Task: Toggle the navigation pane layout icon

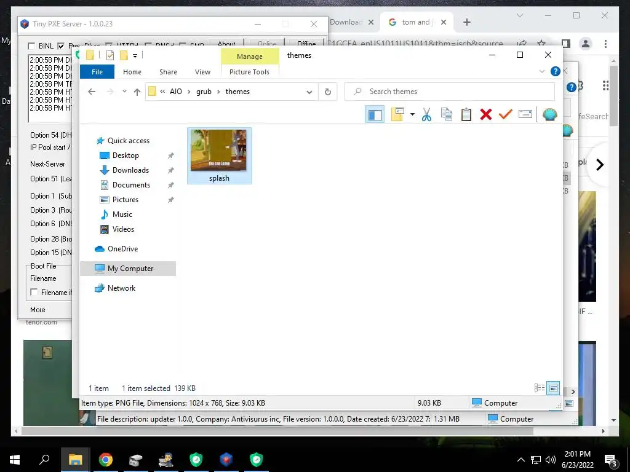Action: tap(375, 114)
